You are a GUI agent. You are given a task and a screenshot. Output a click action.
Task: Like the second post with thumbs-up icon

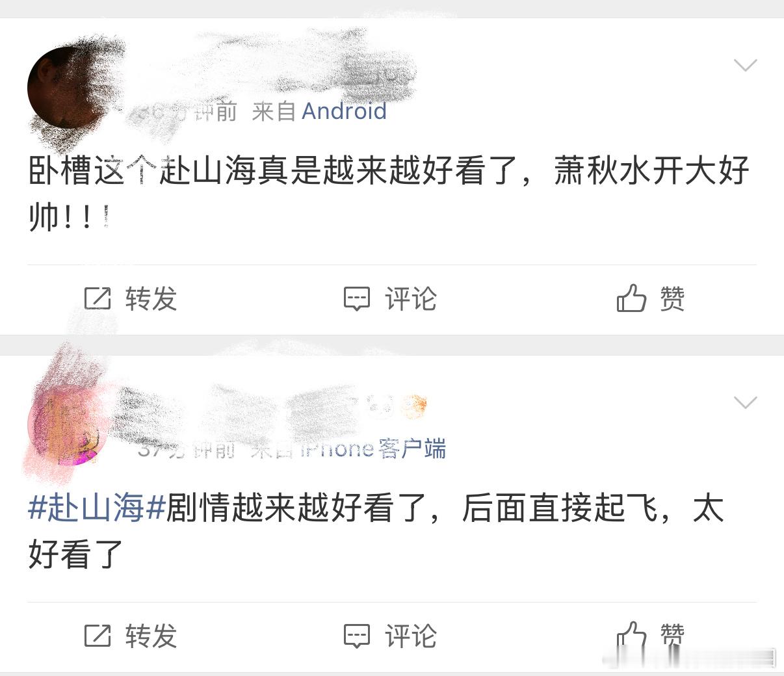point(631,636)
